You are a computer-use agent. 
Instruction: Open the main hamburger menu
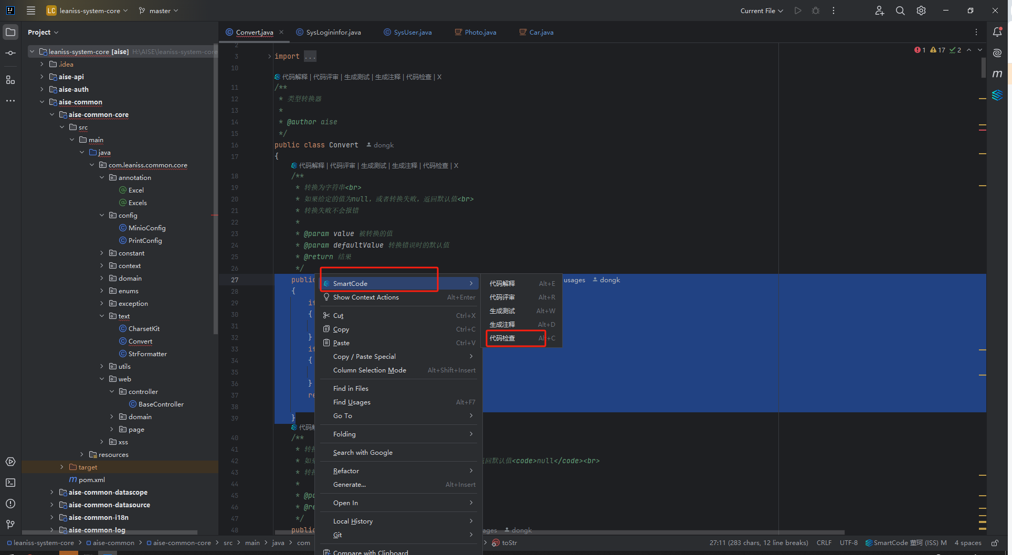pyautogui.click(x=31, y=10)
